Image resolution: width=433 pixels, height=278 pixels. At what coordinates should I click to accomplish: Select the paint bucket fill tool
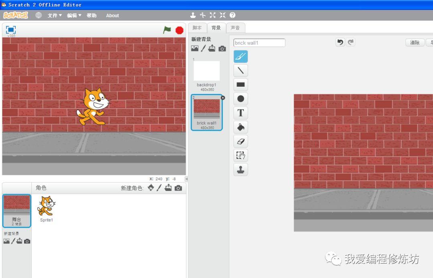tap(241, 127)
